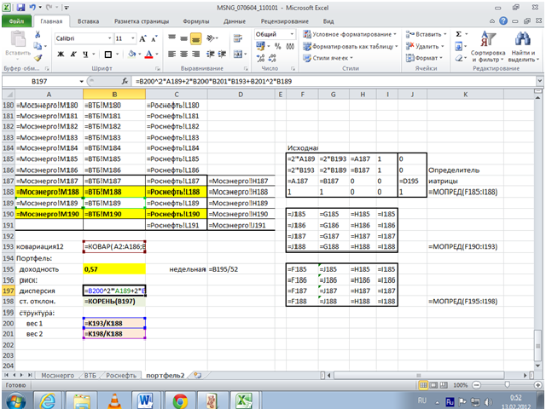Toggle center text horizontally
The width and height of the screenshot is (546, 409).
coord(184,54)
